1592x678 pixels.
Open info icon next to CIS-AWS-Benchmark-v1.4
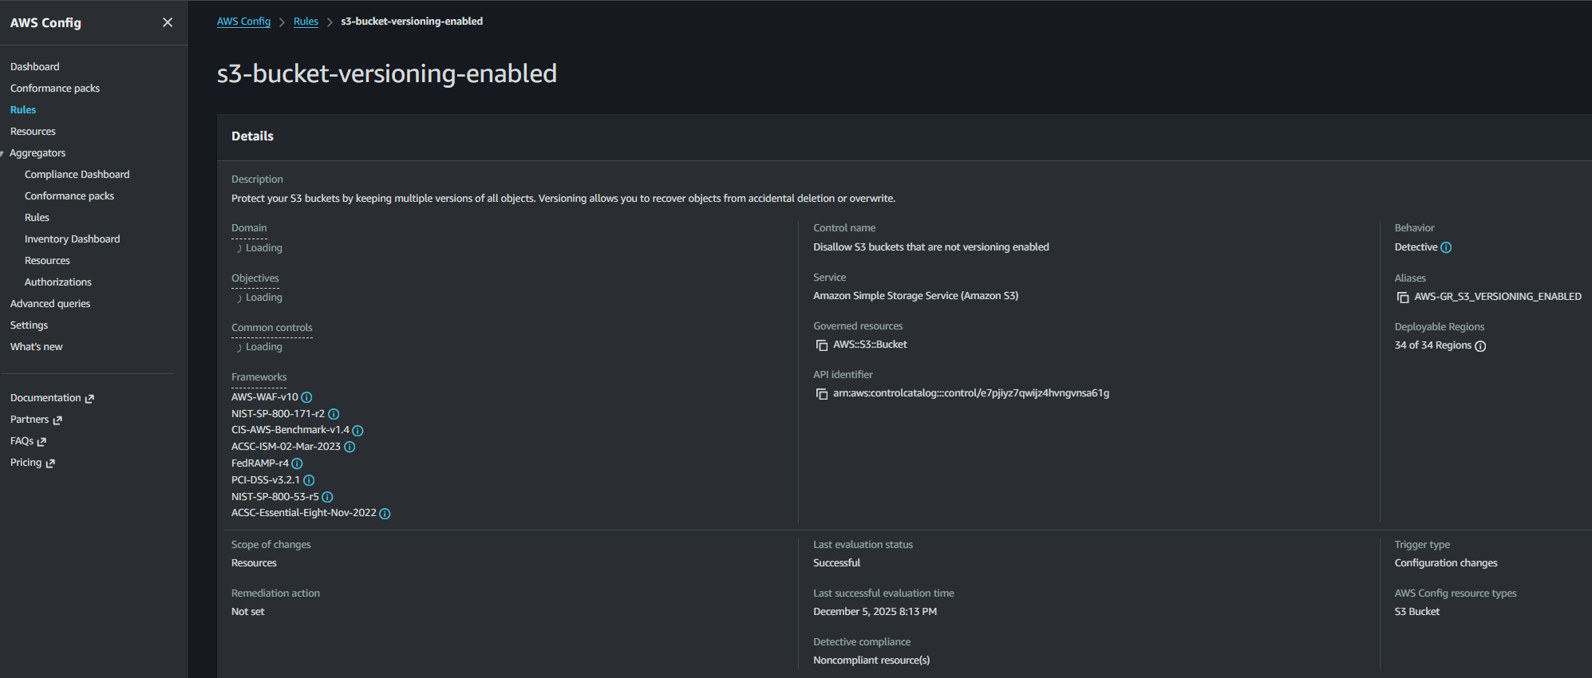[358, 431]
